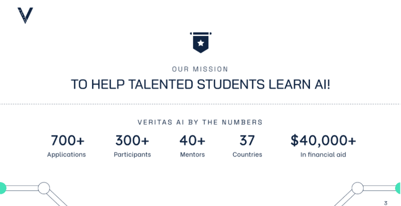401x206 pixels.
Task: Click the white circle node bottom right
Action: click(x=358, y=188)
